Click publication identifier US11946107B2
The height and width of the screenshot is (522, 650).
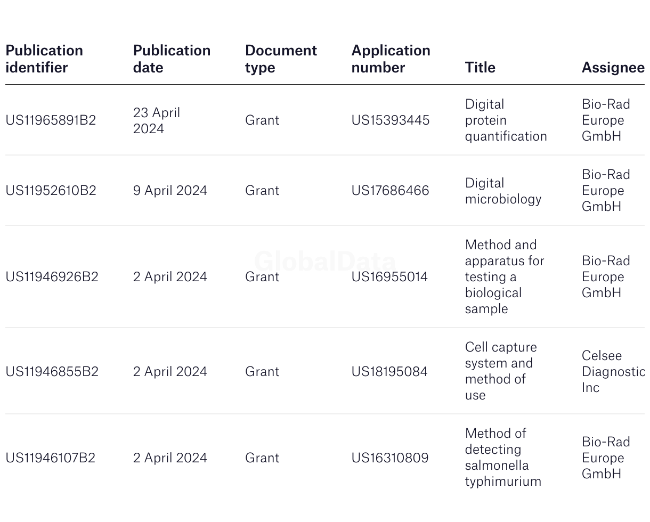pos(50,458)
